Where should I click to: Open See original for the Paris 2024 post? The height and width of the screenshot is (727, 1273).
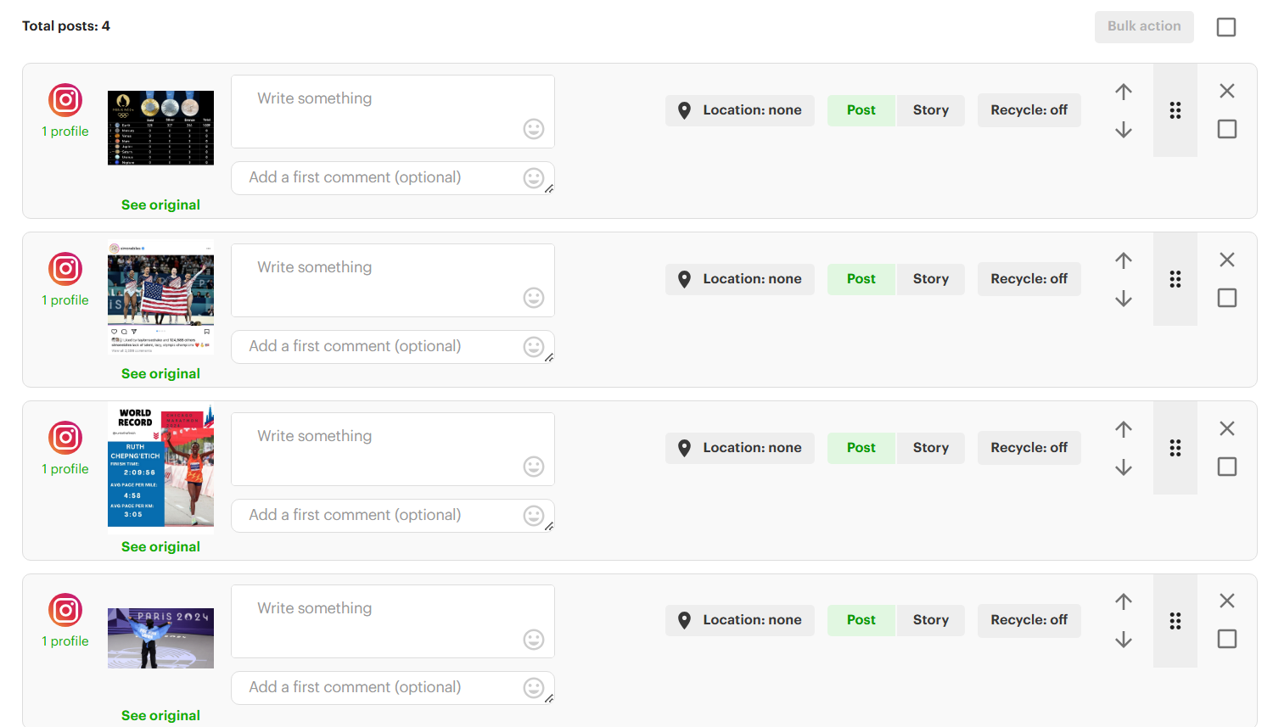pos(160,716)
